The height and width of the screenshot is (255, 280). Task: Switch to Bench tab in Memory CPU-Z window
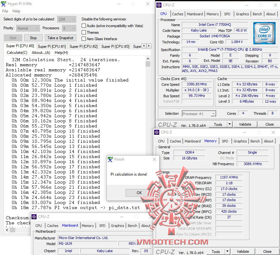point(255,141)
